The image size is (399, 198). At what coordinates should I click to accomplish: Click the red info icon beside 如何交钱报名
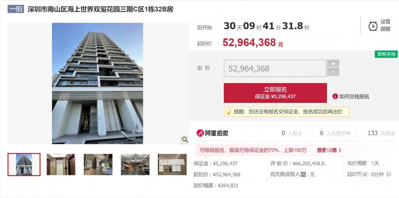[335, 96]
